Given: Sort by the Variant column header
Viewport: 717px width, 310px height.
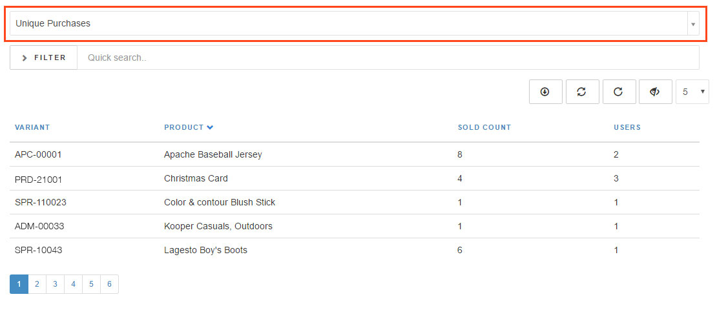Looking at the screenshot, I should pos(32,128).
